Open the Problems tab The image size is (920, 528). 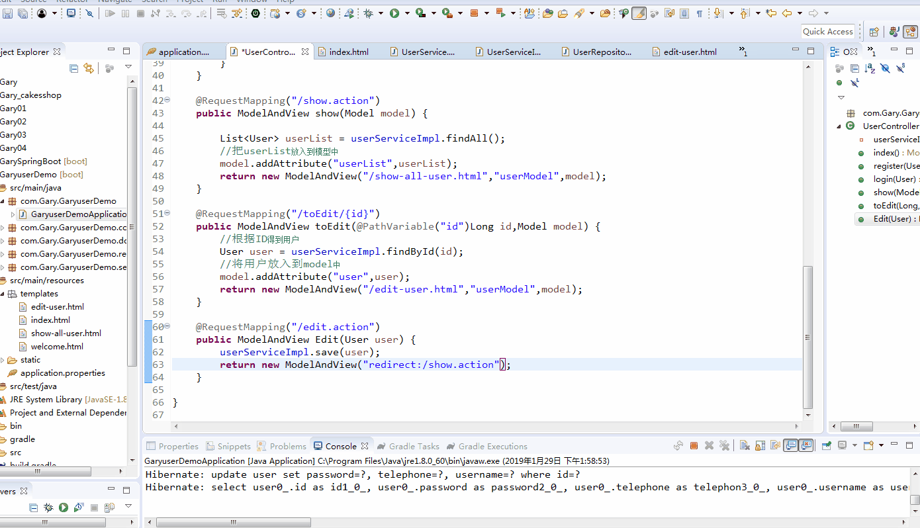pyautogui.click(x=282, y=446)
